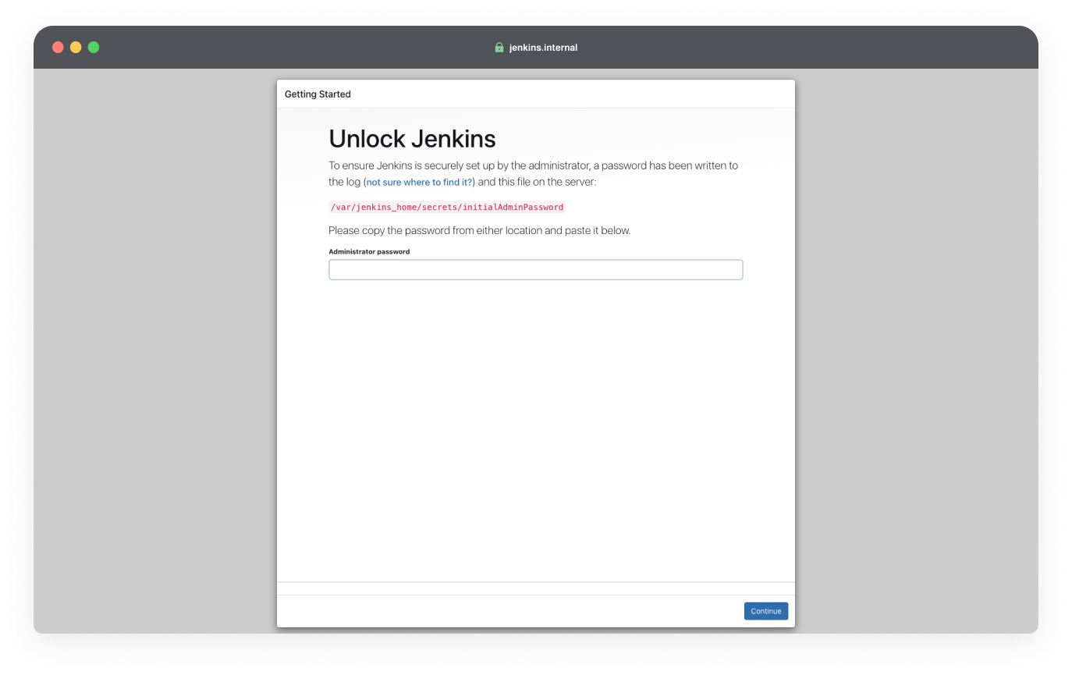Focus the Administrator password input field

click(x=535, y=269)
